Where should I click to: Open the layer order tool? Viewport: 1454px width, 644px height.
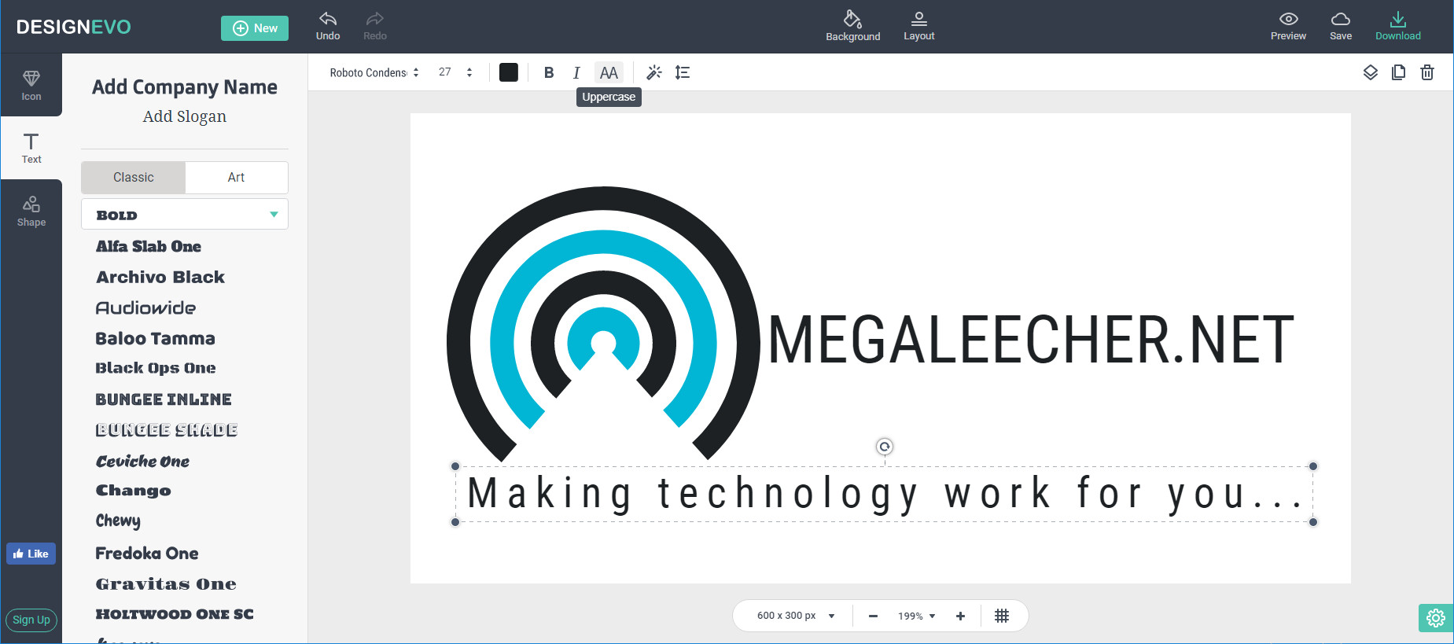click(x=1370, y=72)
